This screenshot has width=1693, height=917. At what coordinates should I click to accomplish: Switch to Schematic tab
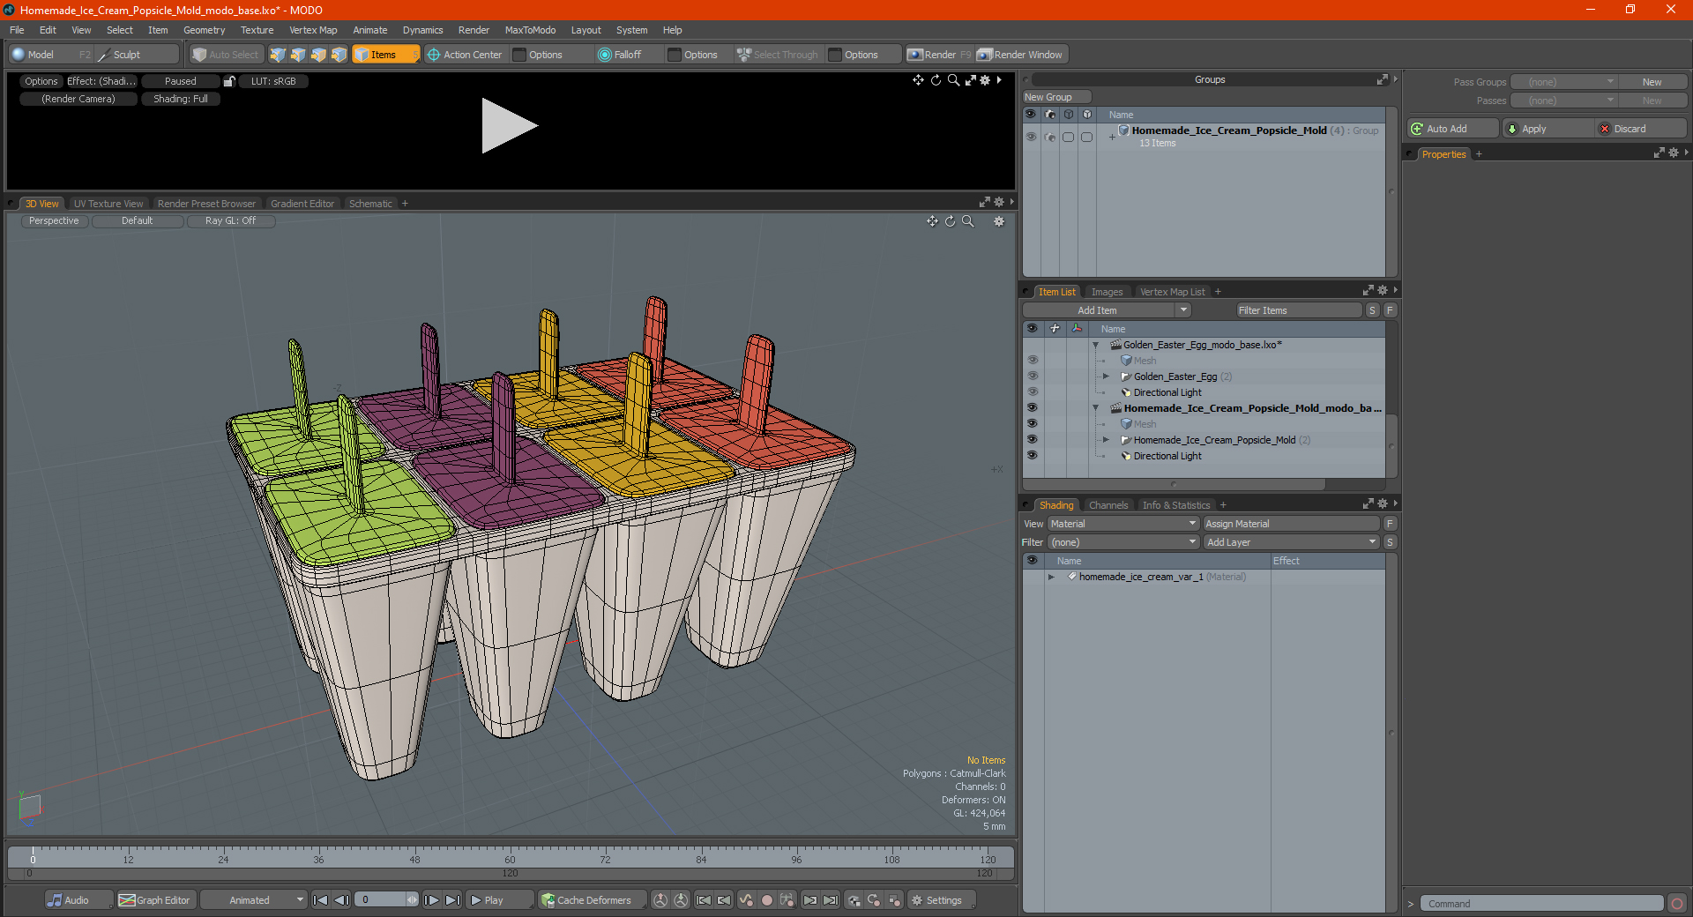370,204
